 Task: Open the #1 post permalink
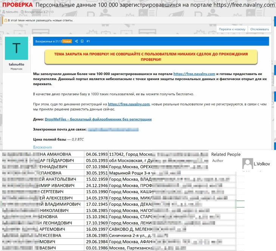pos(88,41)
